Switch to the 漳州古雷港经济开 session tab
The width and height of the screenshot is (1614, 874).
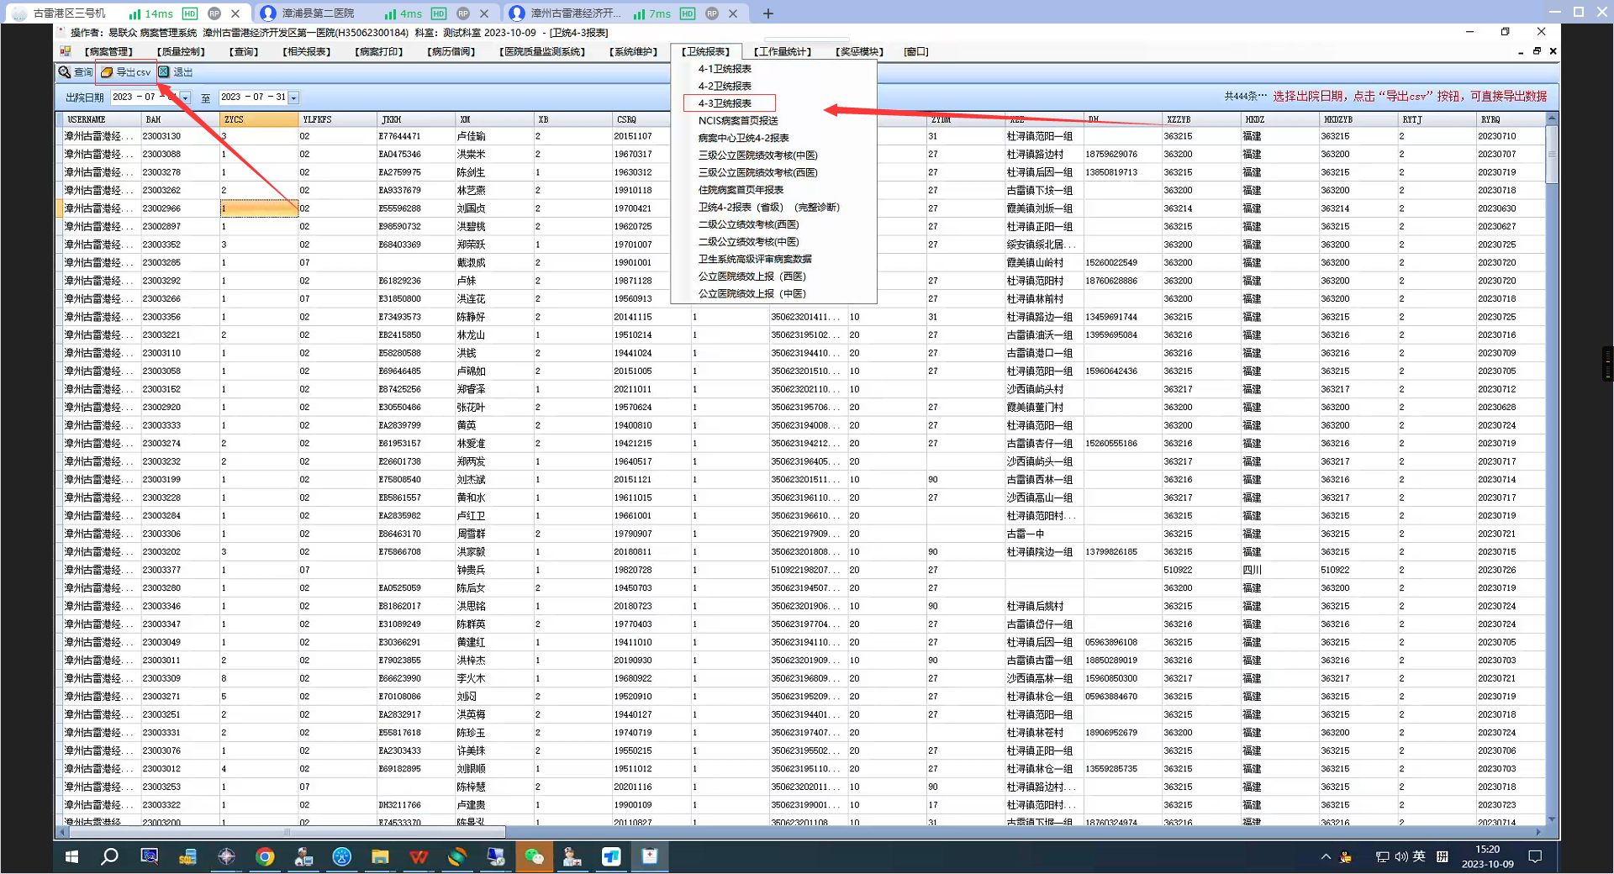click(624, 13)
